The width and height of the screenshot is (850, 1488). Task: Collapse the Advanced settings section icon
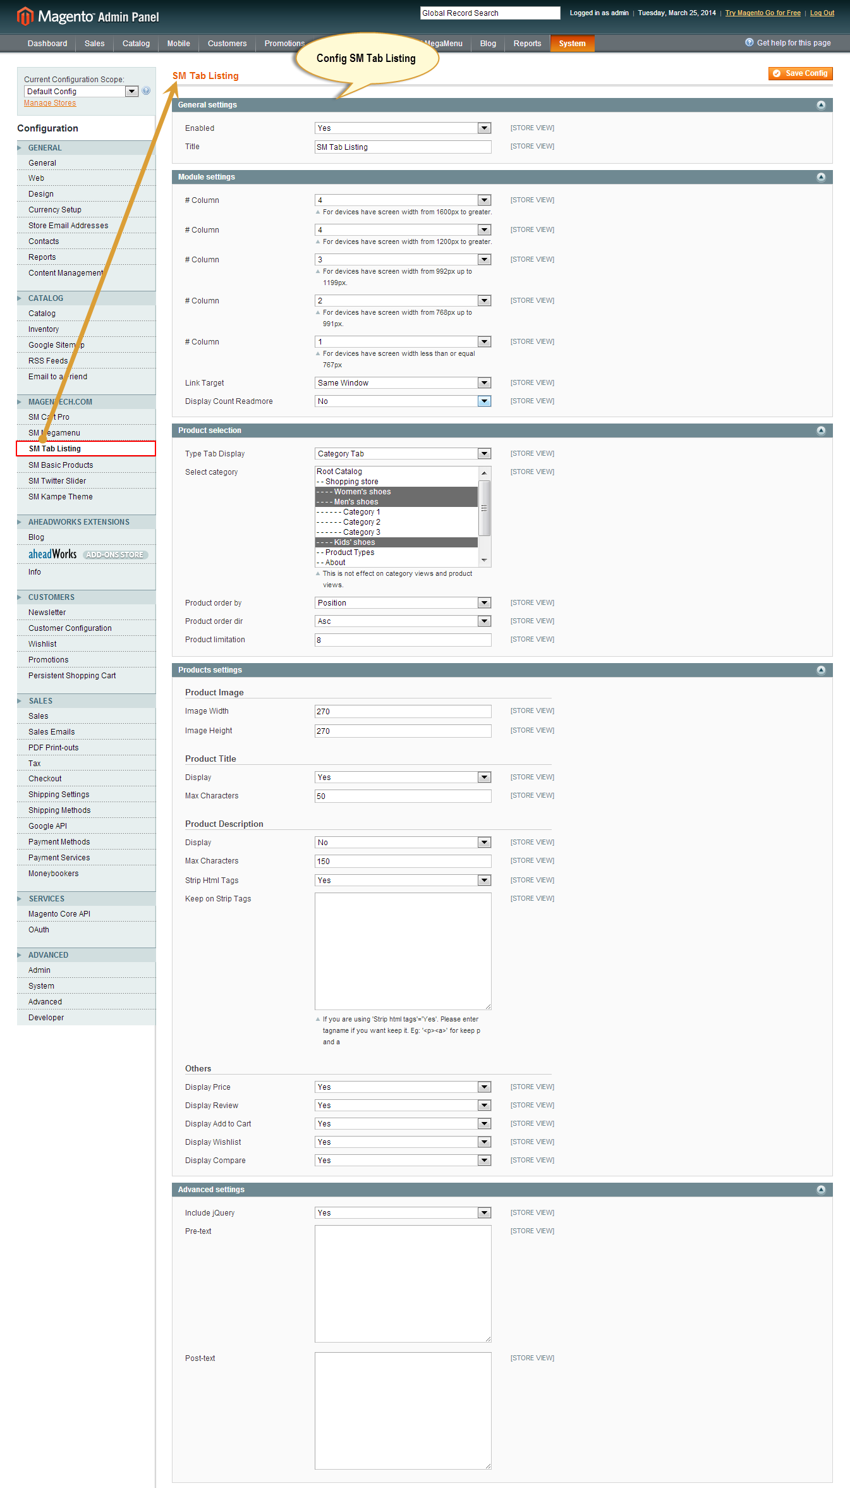pyautogui.click(x=821, y=1190)
